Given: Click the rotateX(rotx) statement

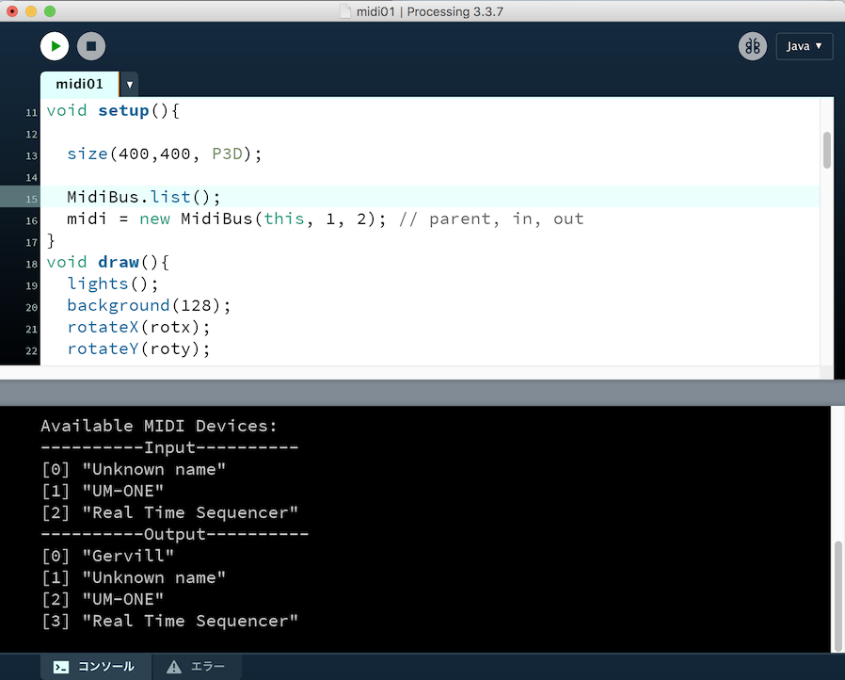Looking at the screenshot, I should tap(138, 327).
